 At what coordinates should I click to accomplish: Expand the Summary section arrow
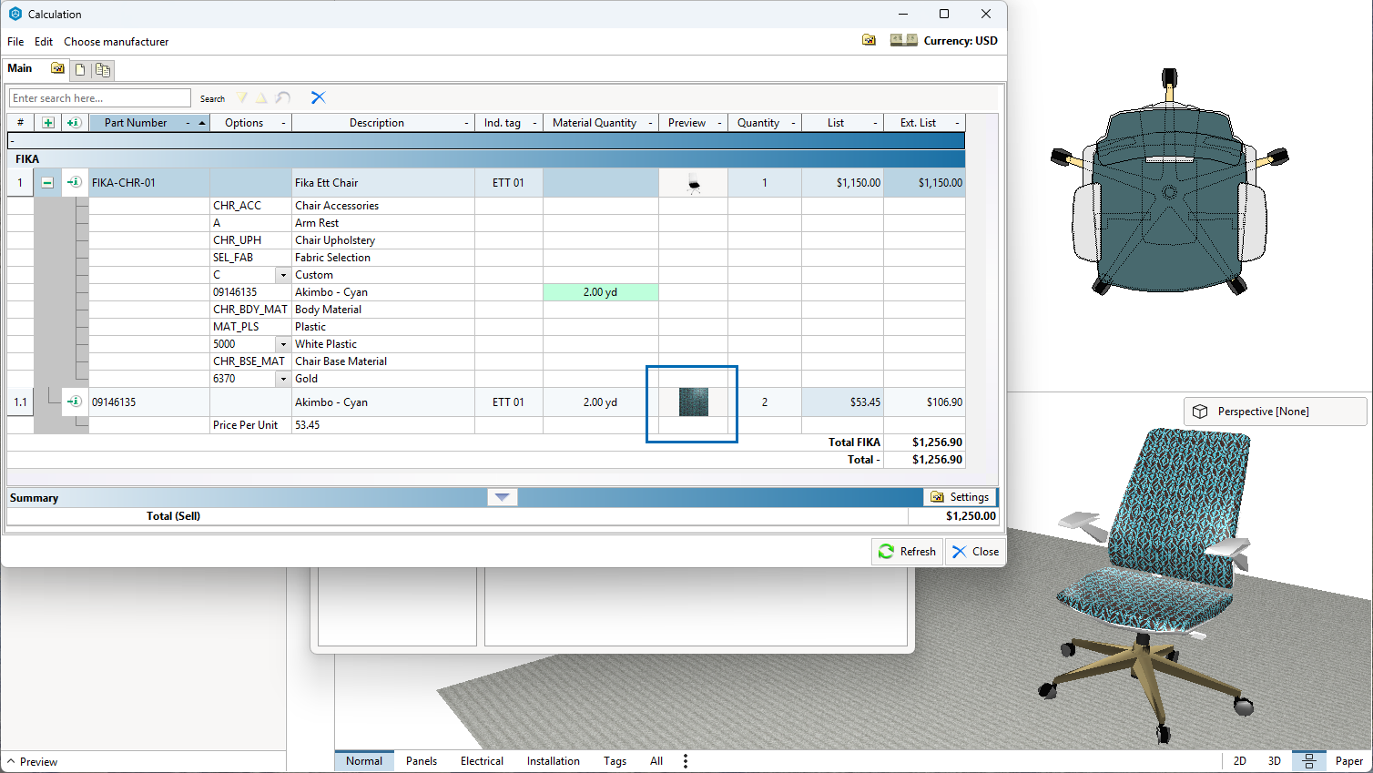pos(502,497)
